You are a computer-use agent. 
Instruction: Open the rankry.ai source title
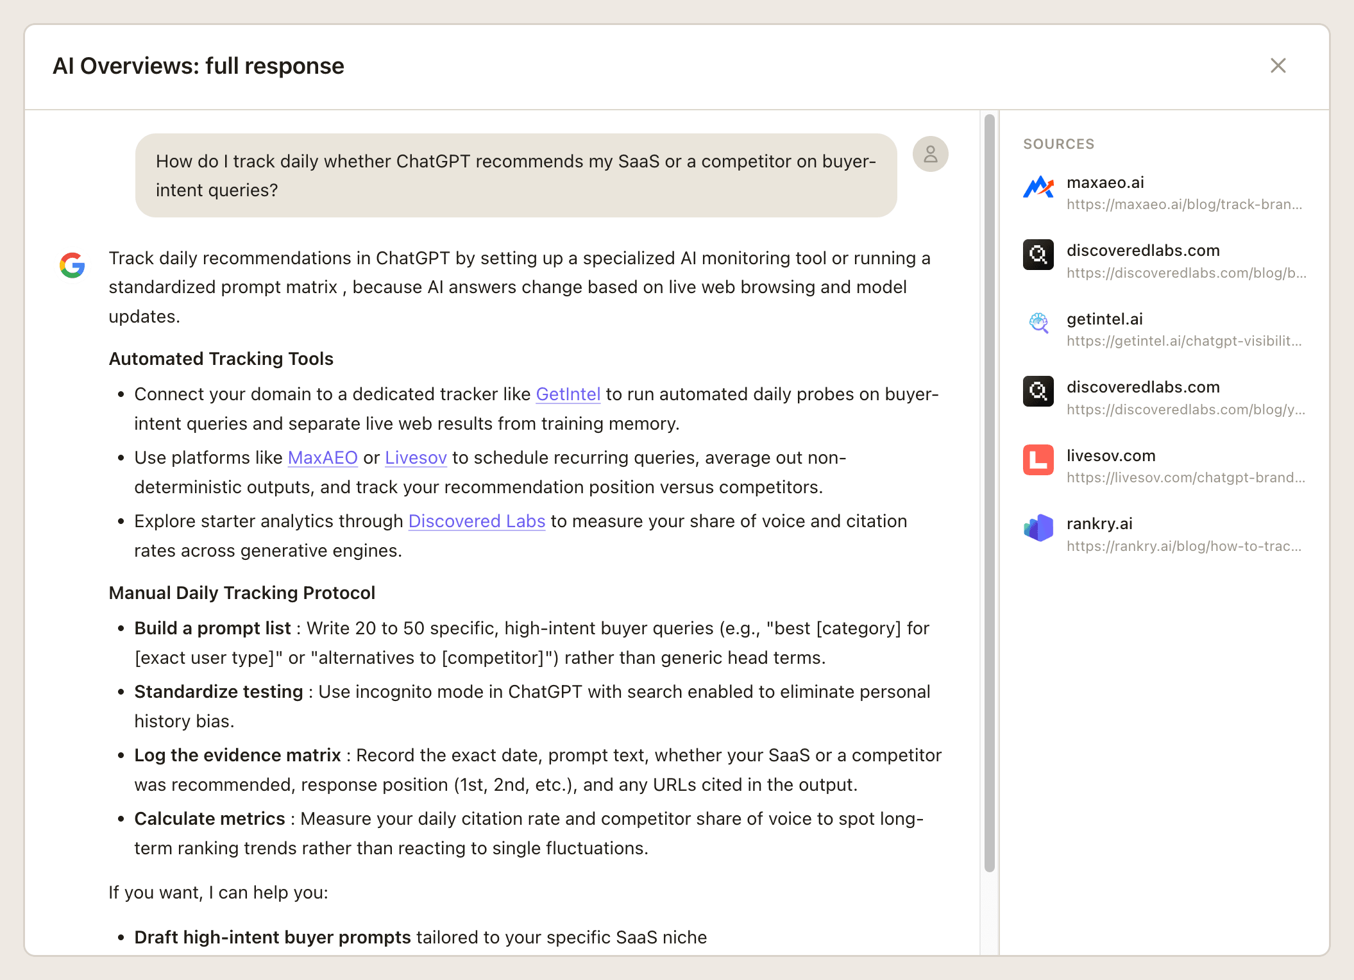(1099, 523)
